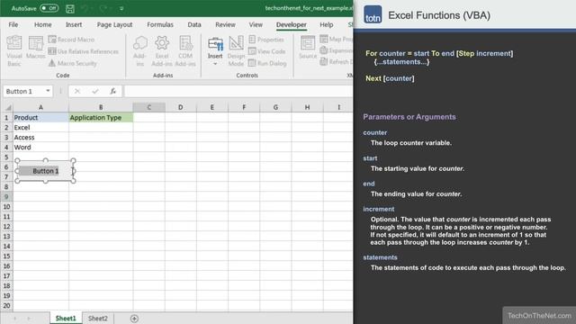The width and height of the screenshot is (576, 324).
Task: Click the Map Properties button
Action: 336,39
